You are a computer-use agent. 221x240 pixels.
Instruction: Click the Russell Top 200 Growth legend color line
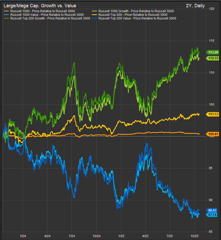[6, 18]
